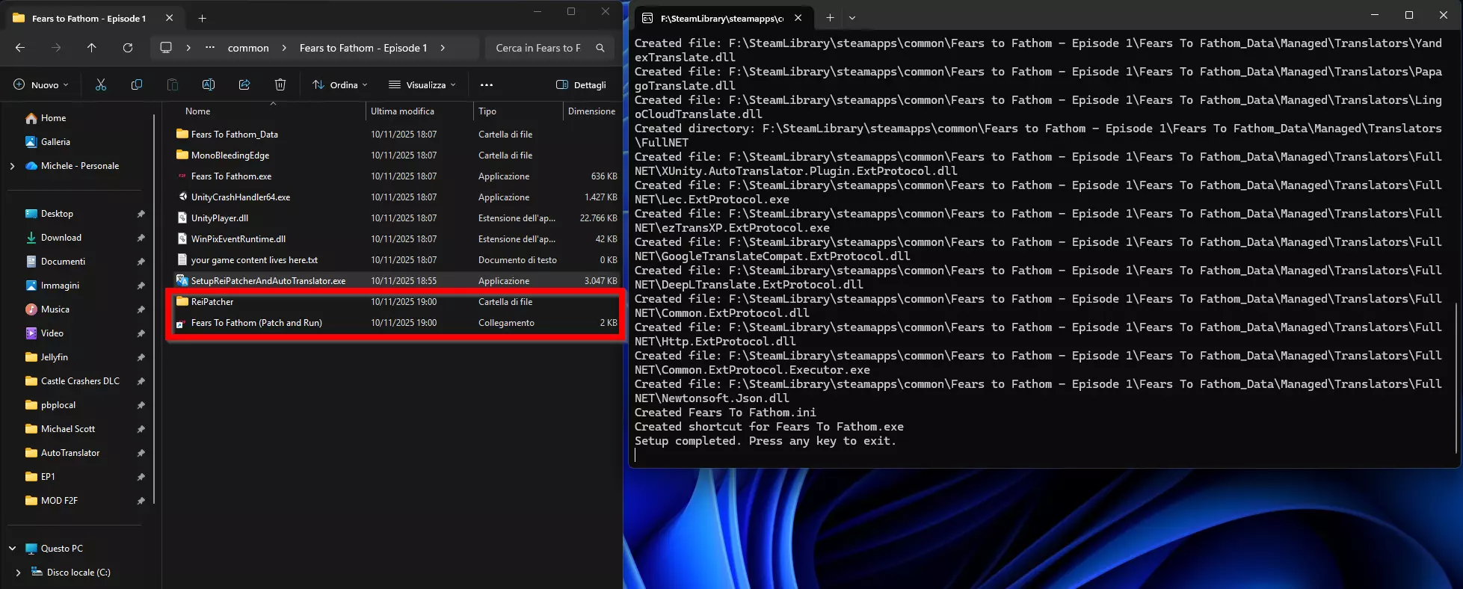Viewport: 1463px width, 589px height.
Task: Go up one folder level in Explorer
Action: click(x=92, y=48)
